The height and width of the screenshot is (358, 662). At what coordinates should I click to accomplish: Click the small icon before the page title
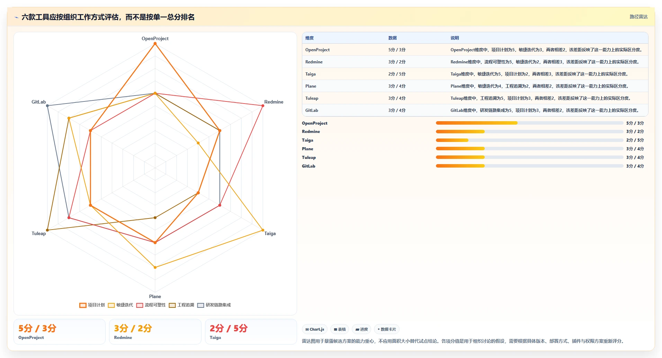pos(16,17)
